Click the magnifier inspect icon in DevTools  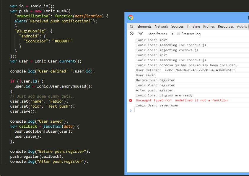point(131,27)
